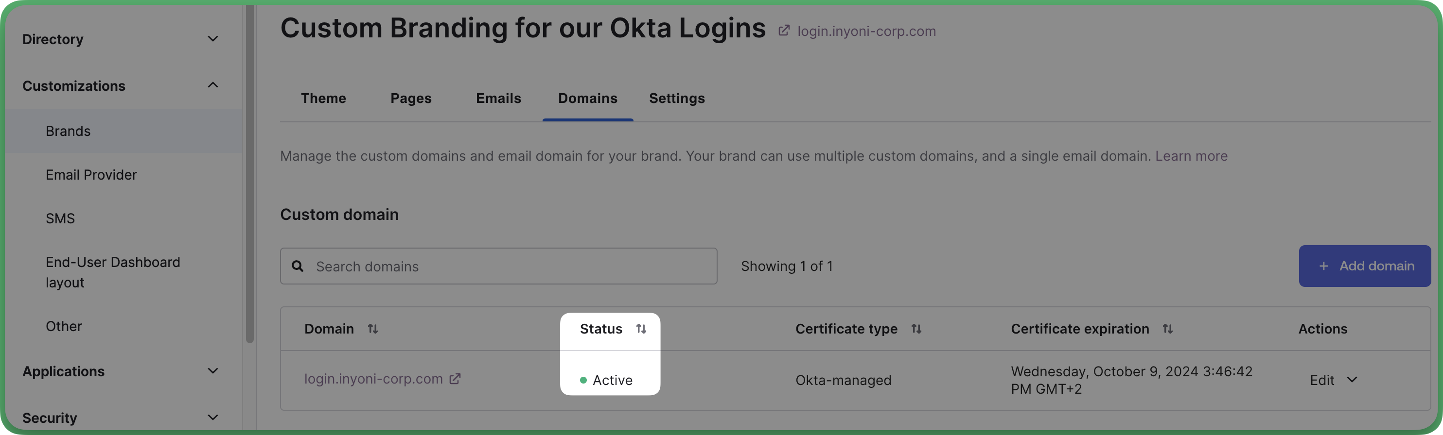The width and height of the screenshot is (1443, 435).
Task: Open the Learn more link
Action: pos(1191,156)
